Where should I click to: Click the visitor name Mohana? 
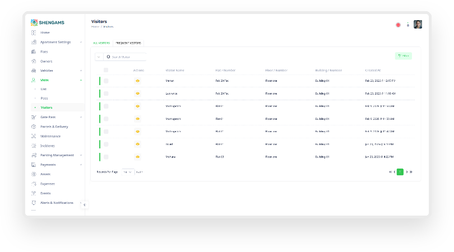[x=170, y=157]
